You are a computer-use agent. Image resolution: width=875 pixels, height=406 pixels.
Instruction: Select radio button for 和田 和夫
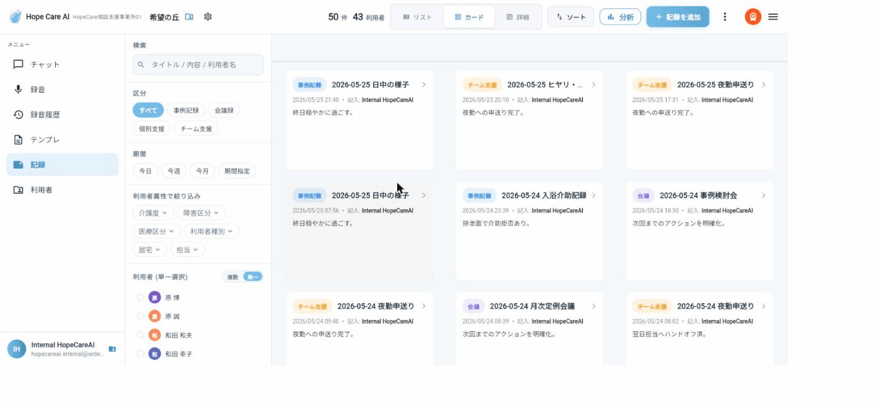[141, 335]
